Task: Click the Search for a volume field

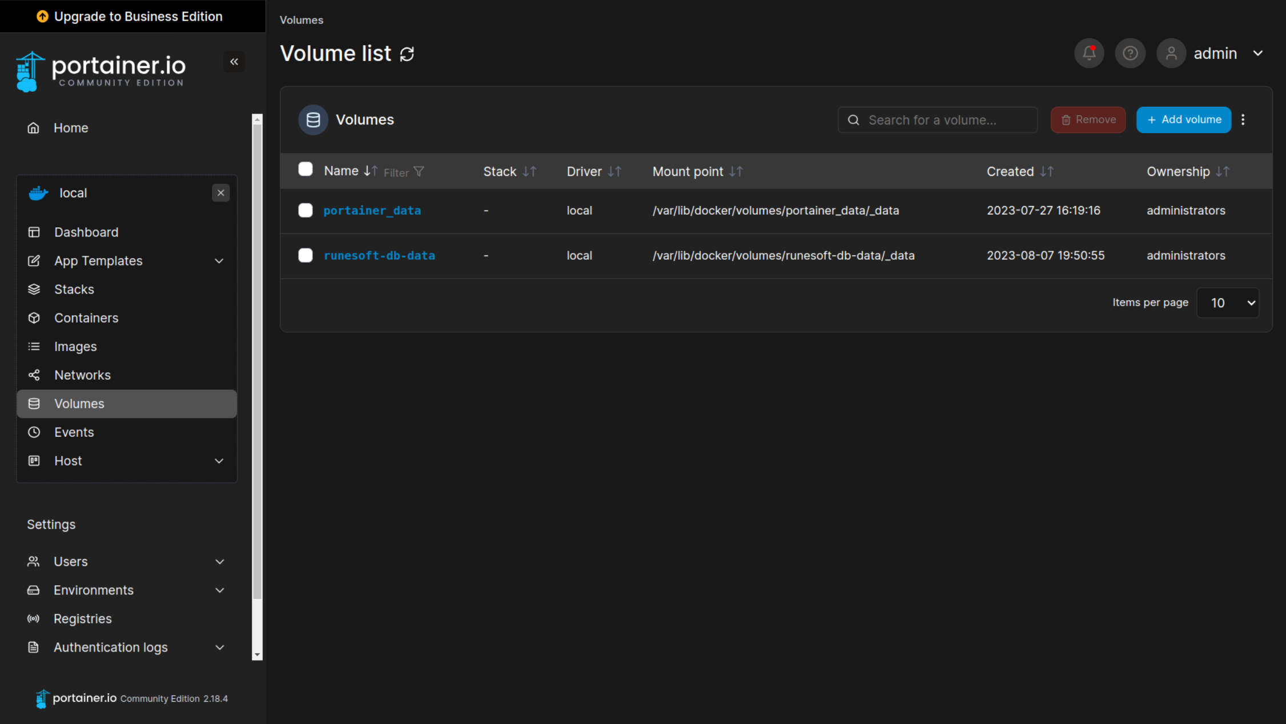Action: pos(942,120)
